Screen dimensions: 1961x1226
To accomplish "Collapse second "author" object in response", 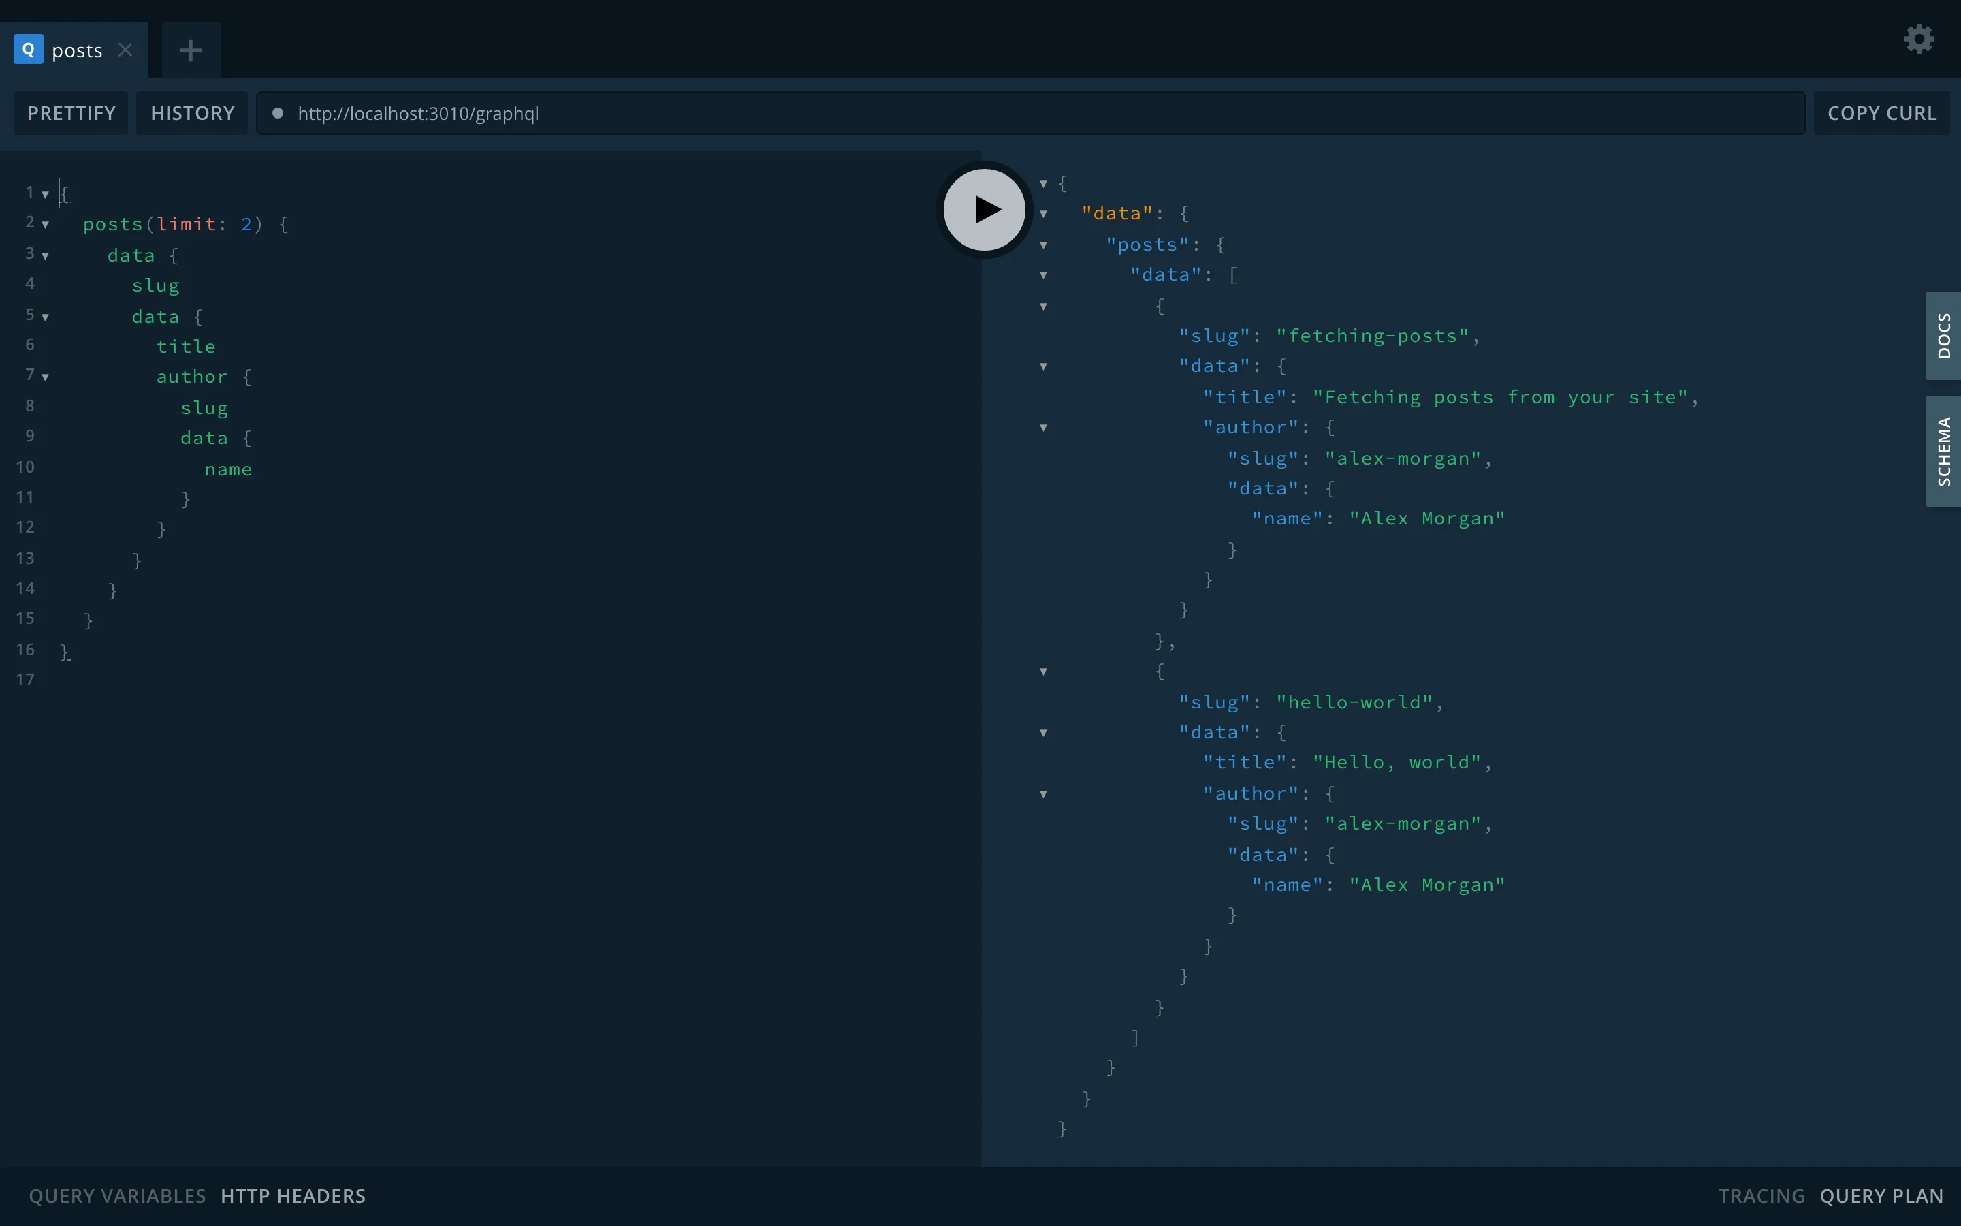I will coord(1044,795).
